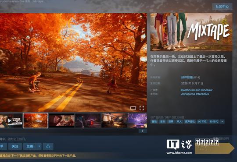Follow the game with 关注
Viewport: 237px width, 162px height.
(15, 146)
